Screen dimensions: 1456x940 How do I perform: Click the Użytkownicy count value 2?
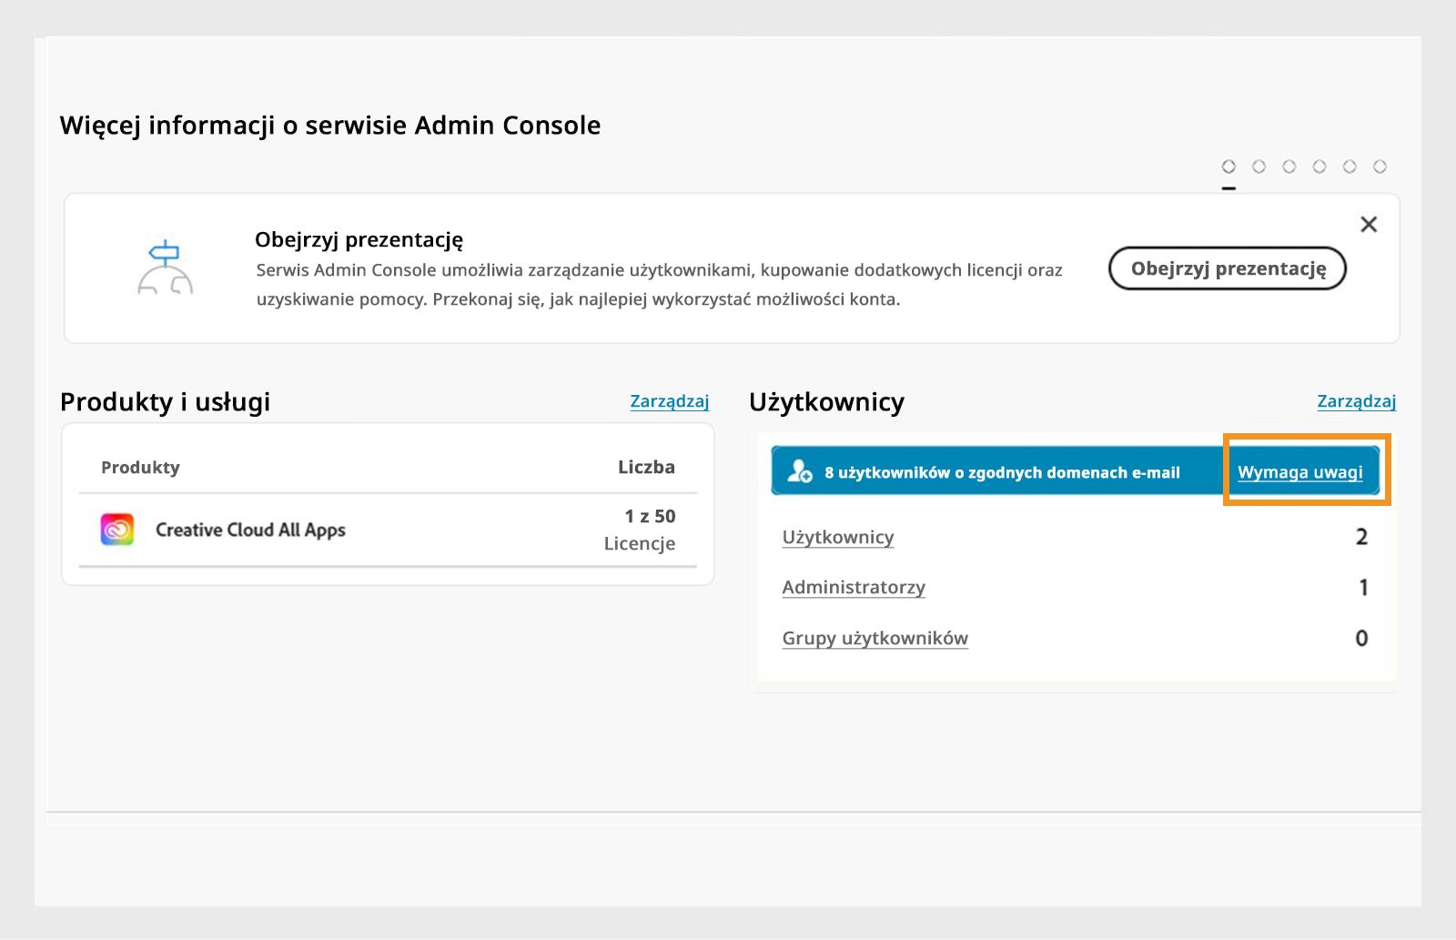tap(1361, 537)
